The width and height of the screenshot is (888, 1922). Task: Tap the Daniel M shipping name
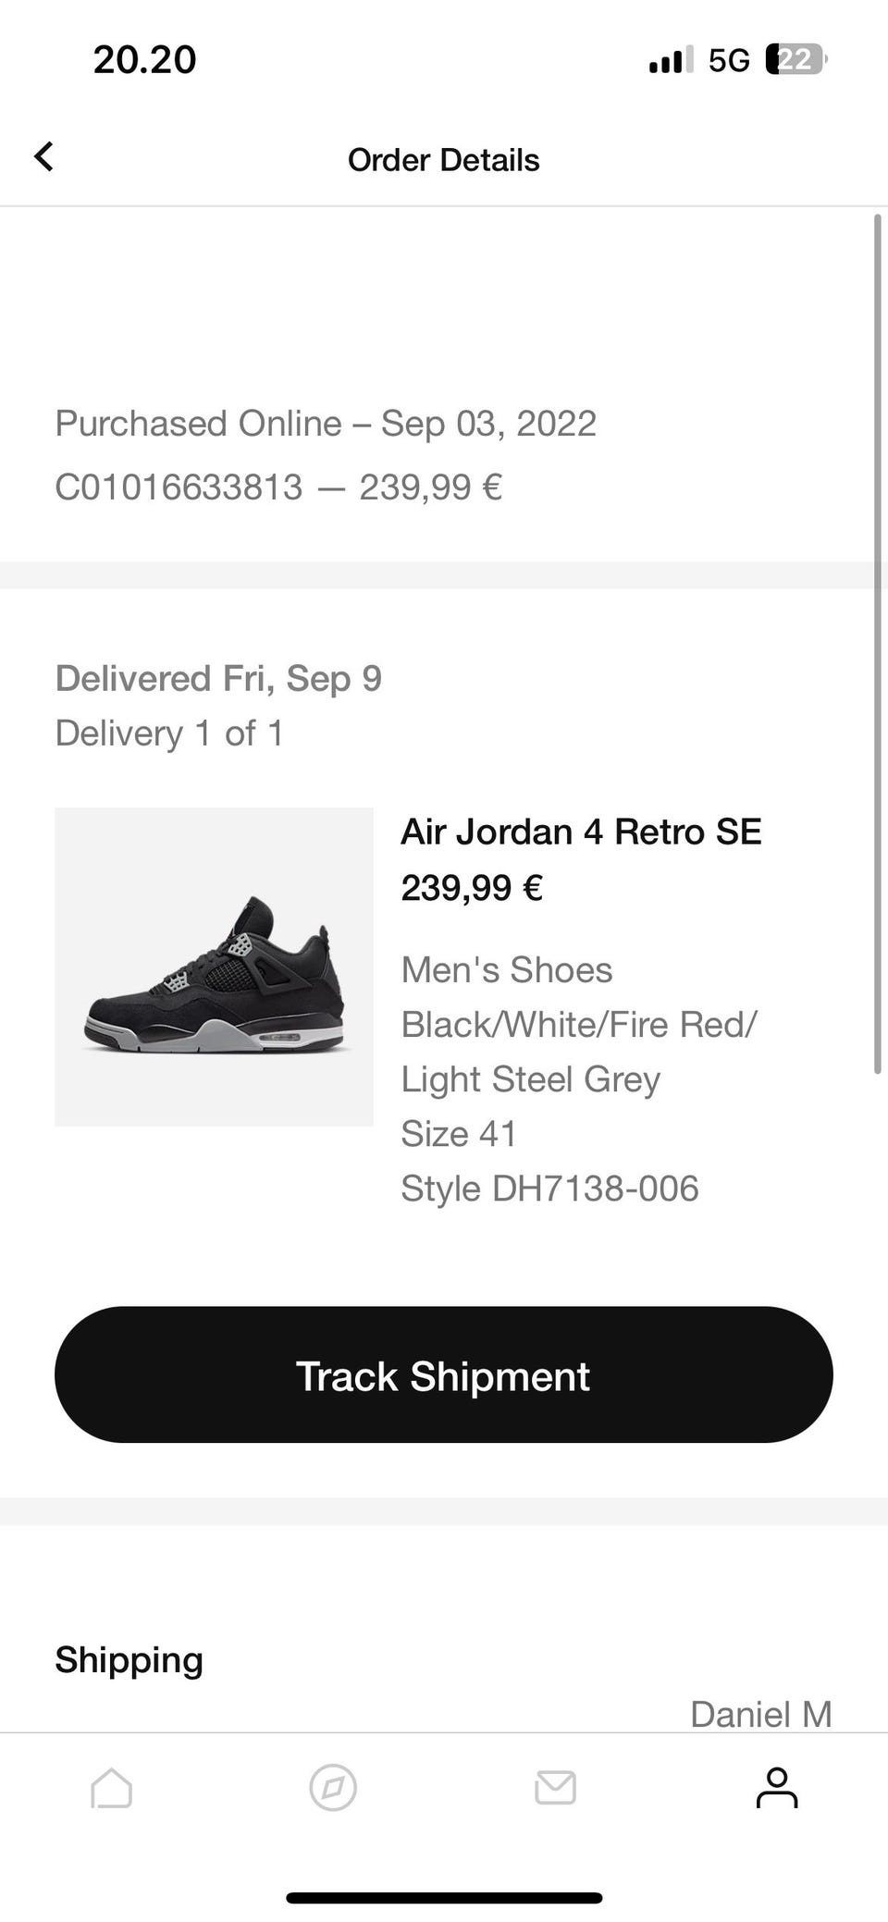760,1714
